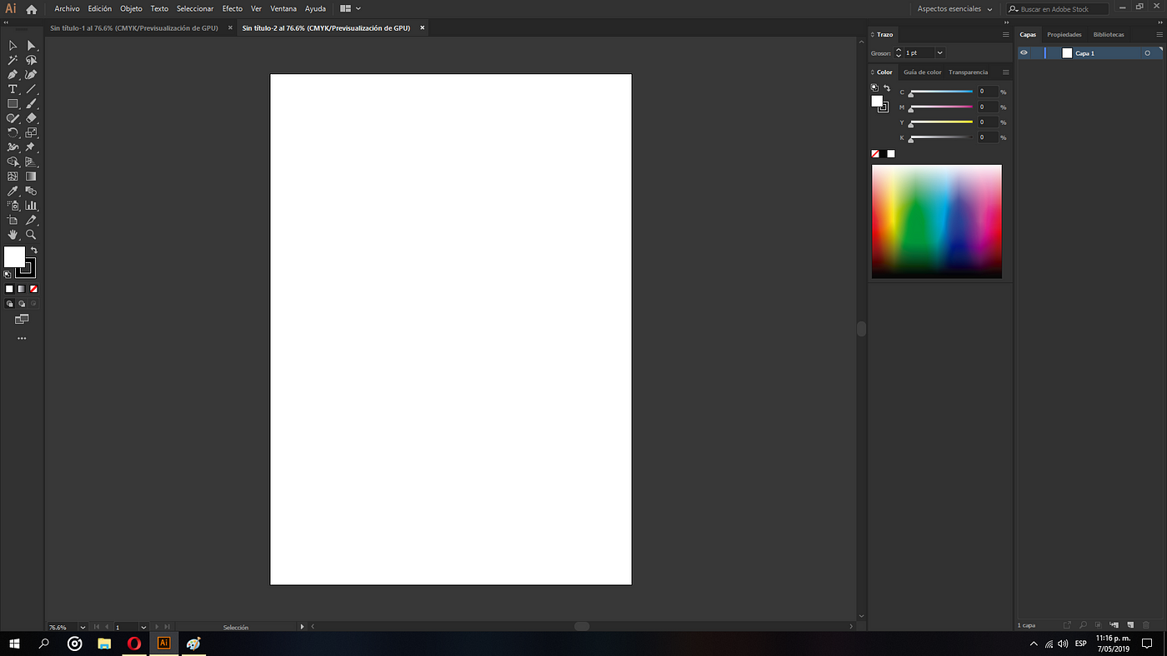Open the arrange documents dropdown
Screen dimensions: 1167x656
pos(350,9)
